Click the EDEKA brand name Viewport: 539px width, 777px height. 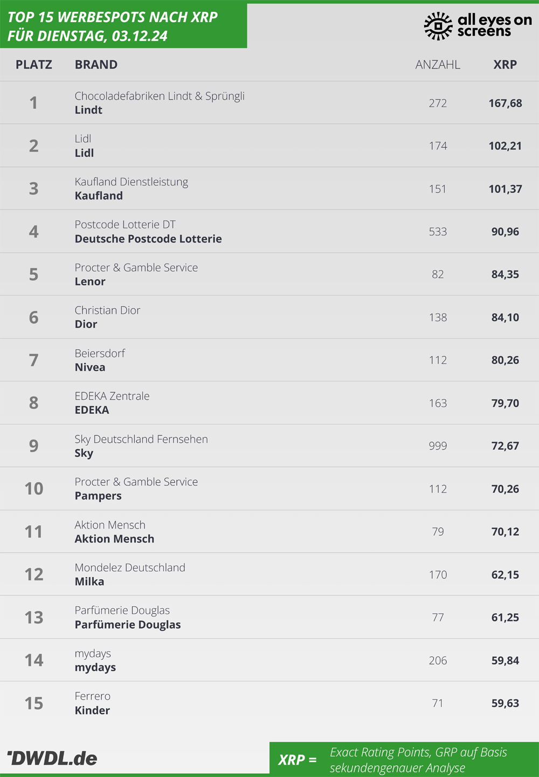pos(92,410)
